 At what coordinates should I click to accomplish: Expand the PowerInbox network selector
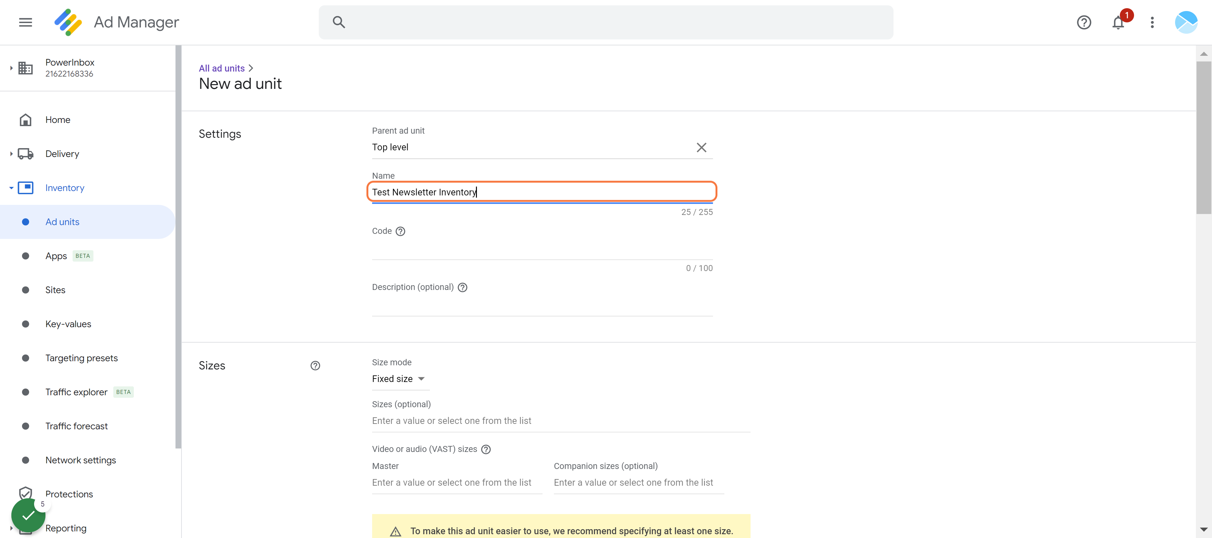(11, 68)
